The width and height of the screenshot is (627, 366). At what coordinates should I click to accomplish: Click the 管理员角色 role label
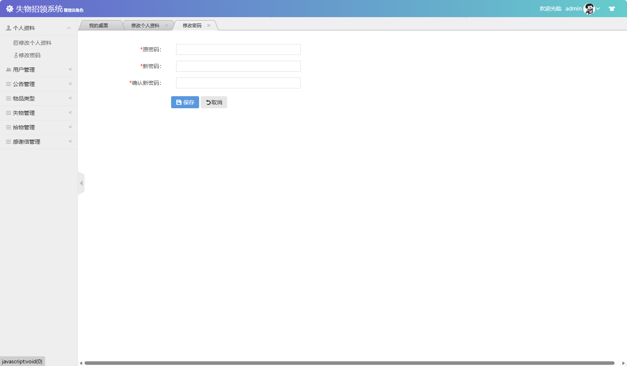pyautogui.click(x=74, y=11)
